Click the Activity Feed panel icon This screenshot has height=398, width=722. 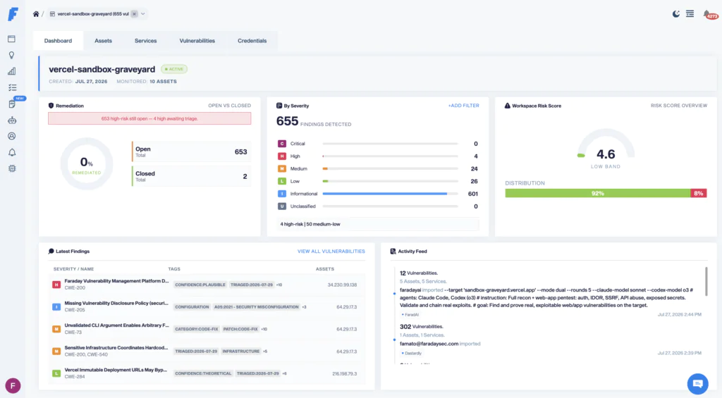point(393,251)
